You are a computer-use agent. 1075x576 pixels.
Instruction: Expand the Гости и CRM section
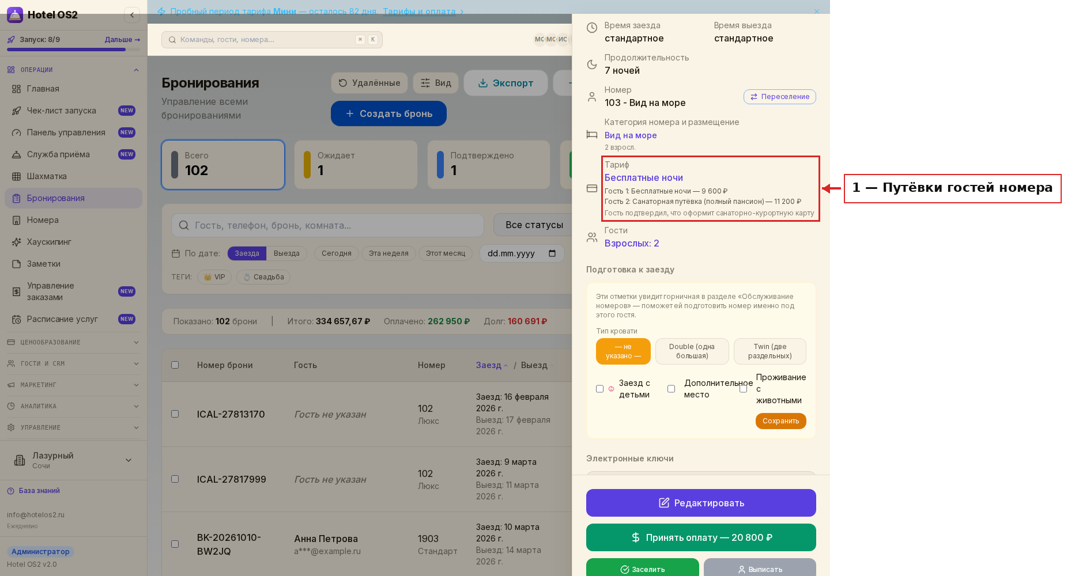(x=73, y=363)
